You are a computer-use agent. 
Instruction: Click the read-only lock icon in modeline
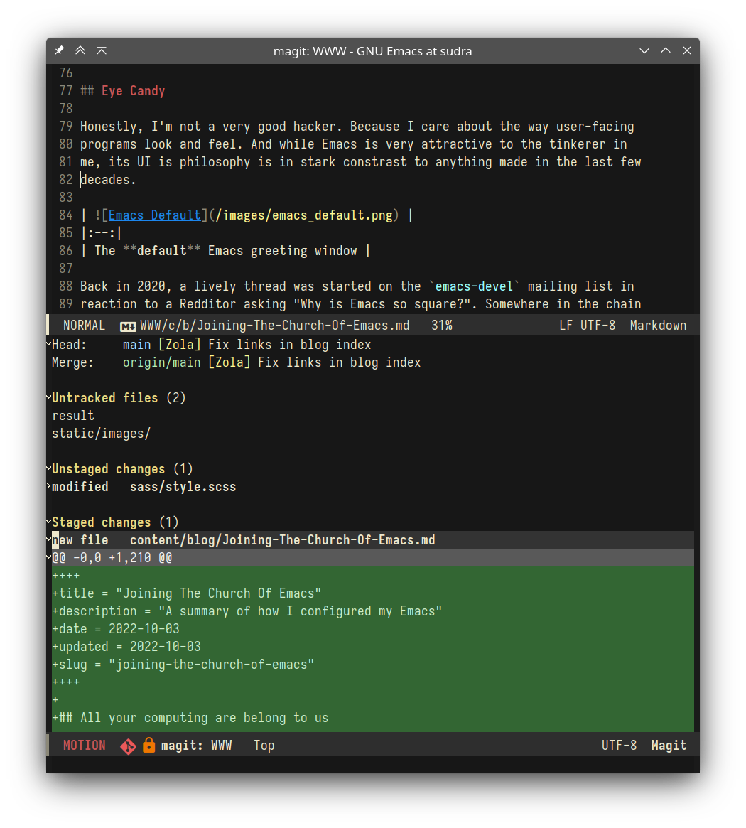pos(149,745)
